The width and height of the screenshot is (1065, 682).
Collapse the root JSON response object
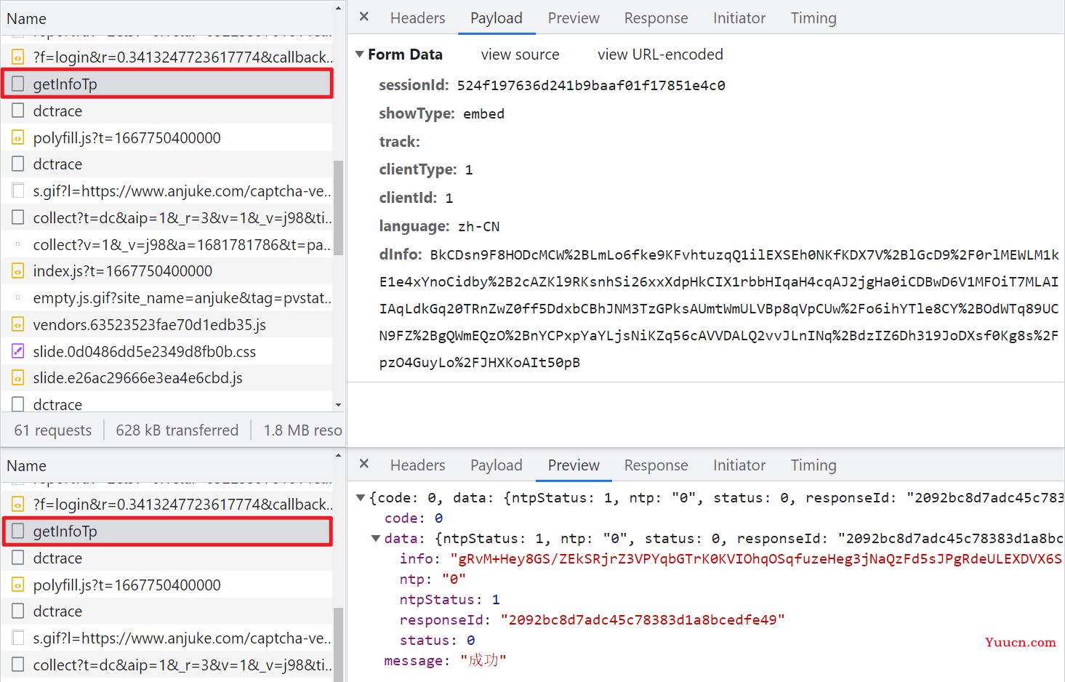pos(360,498)
